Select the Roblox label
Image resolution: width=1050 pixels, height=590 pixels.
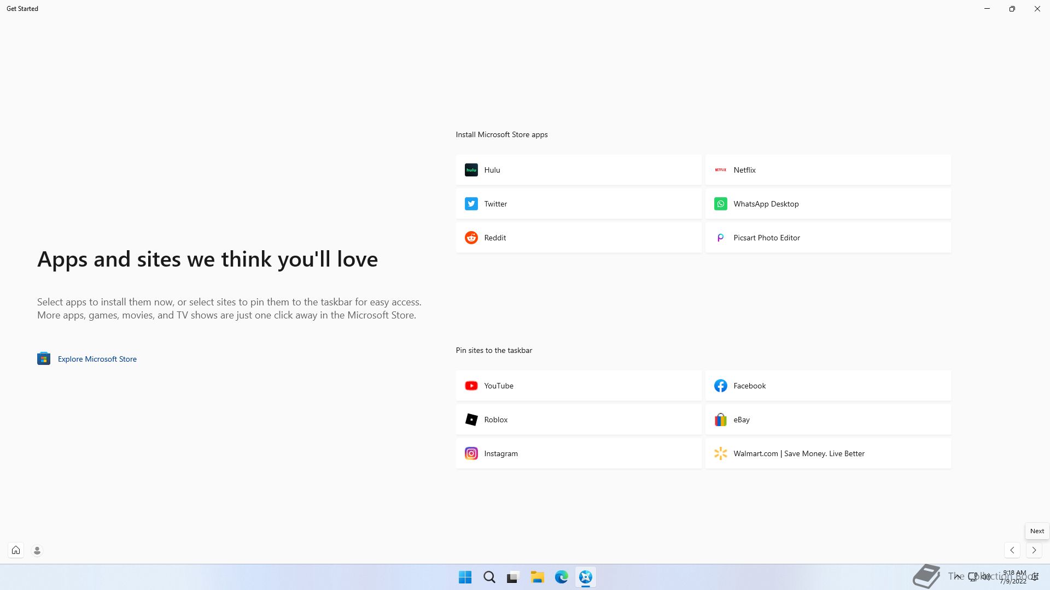pos(496,420)
